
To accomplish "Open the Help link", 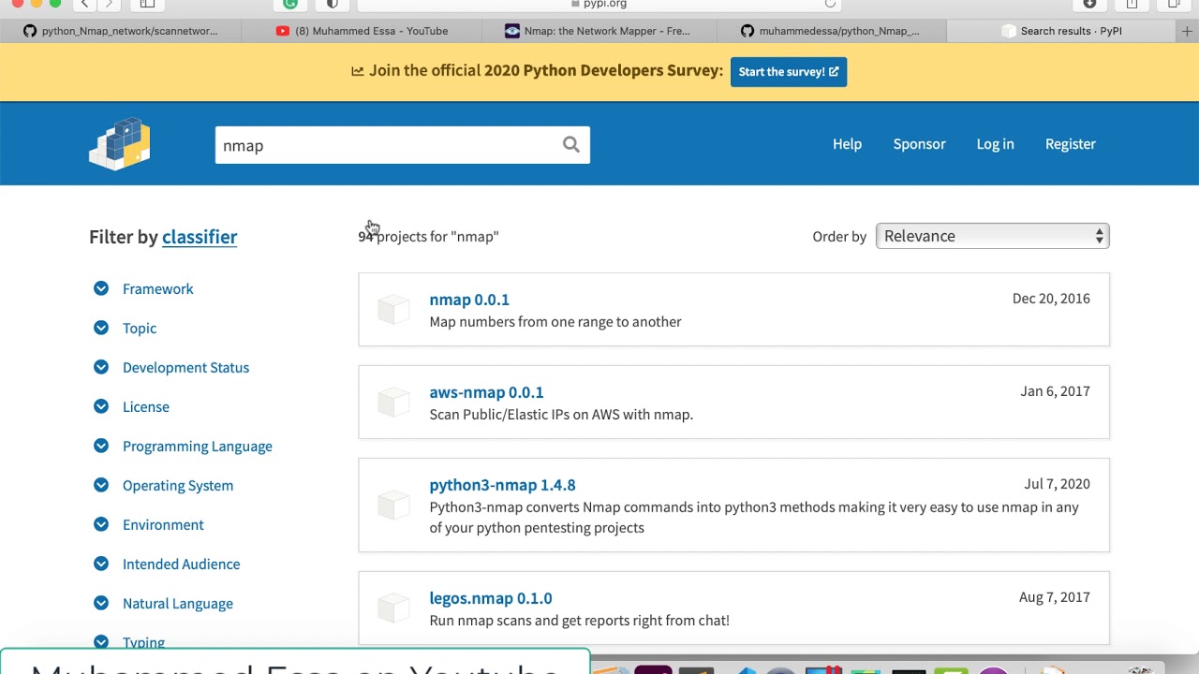I will (x=847, y=144).
